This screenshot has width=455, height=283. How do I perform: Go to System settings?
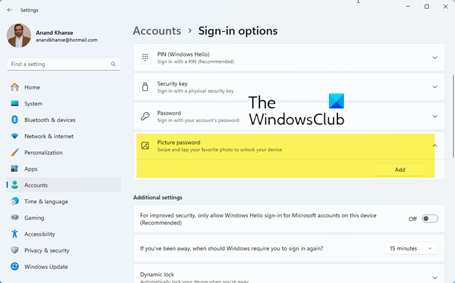point(33,104)
